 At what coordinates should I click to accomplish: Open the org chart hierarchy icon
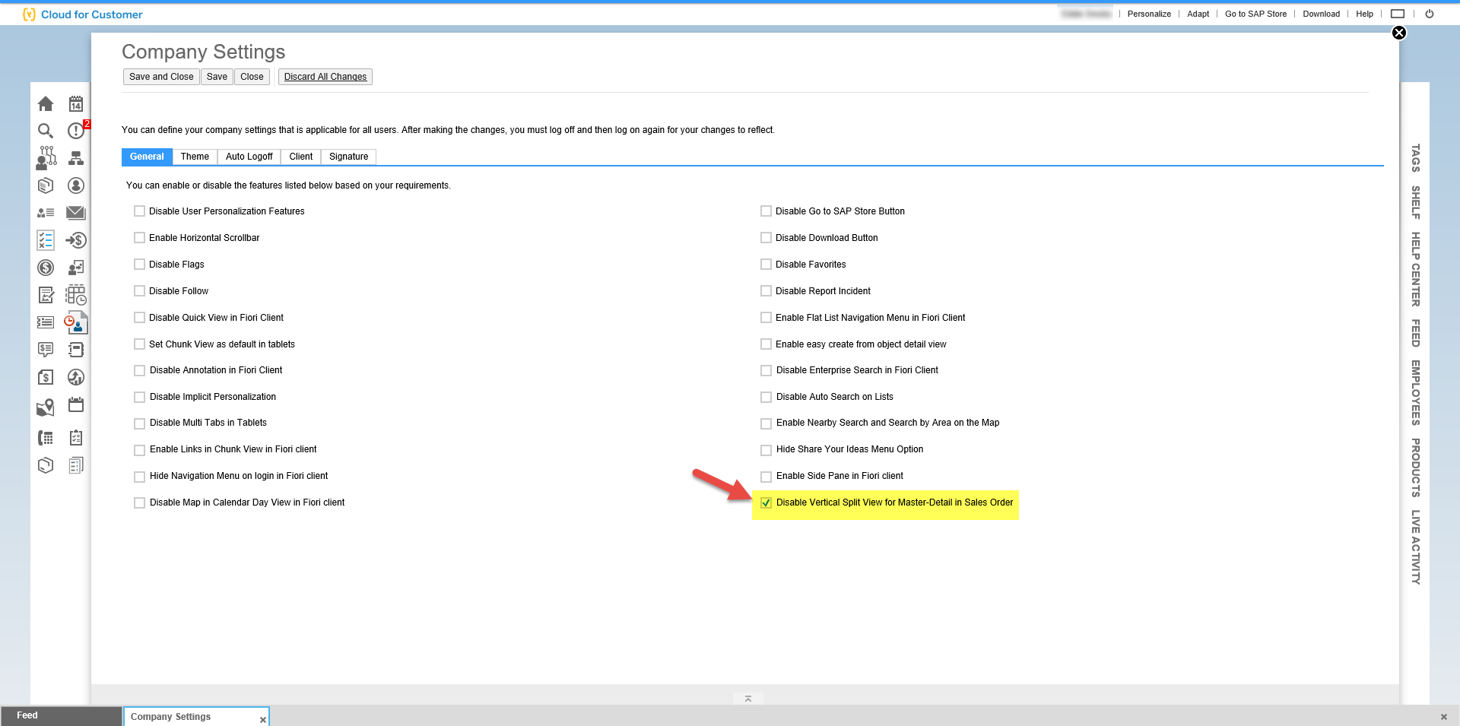(76, 158)
